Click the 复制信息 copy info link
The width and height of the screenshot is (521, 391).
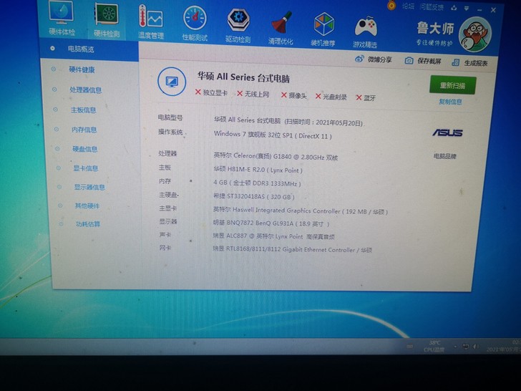click(450, 102)
